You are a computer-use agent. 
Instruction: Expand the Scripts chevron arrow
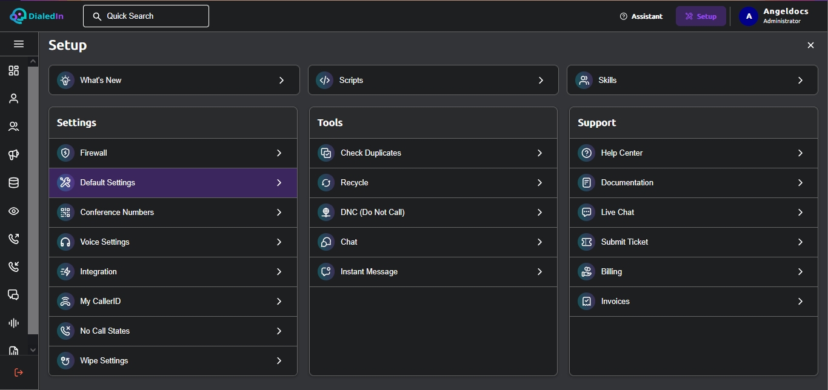541,80
